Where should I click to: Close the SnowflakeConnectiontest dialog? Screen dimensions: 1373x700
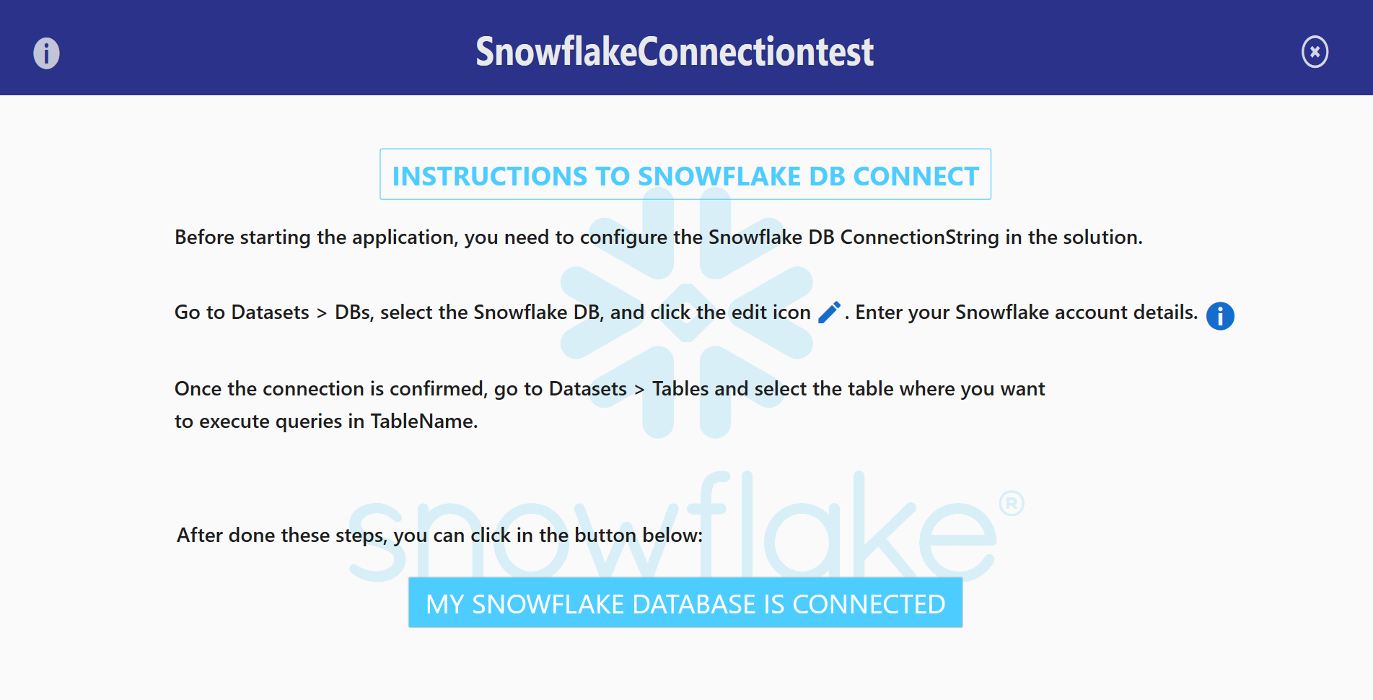click(1315, 52)
